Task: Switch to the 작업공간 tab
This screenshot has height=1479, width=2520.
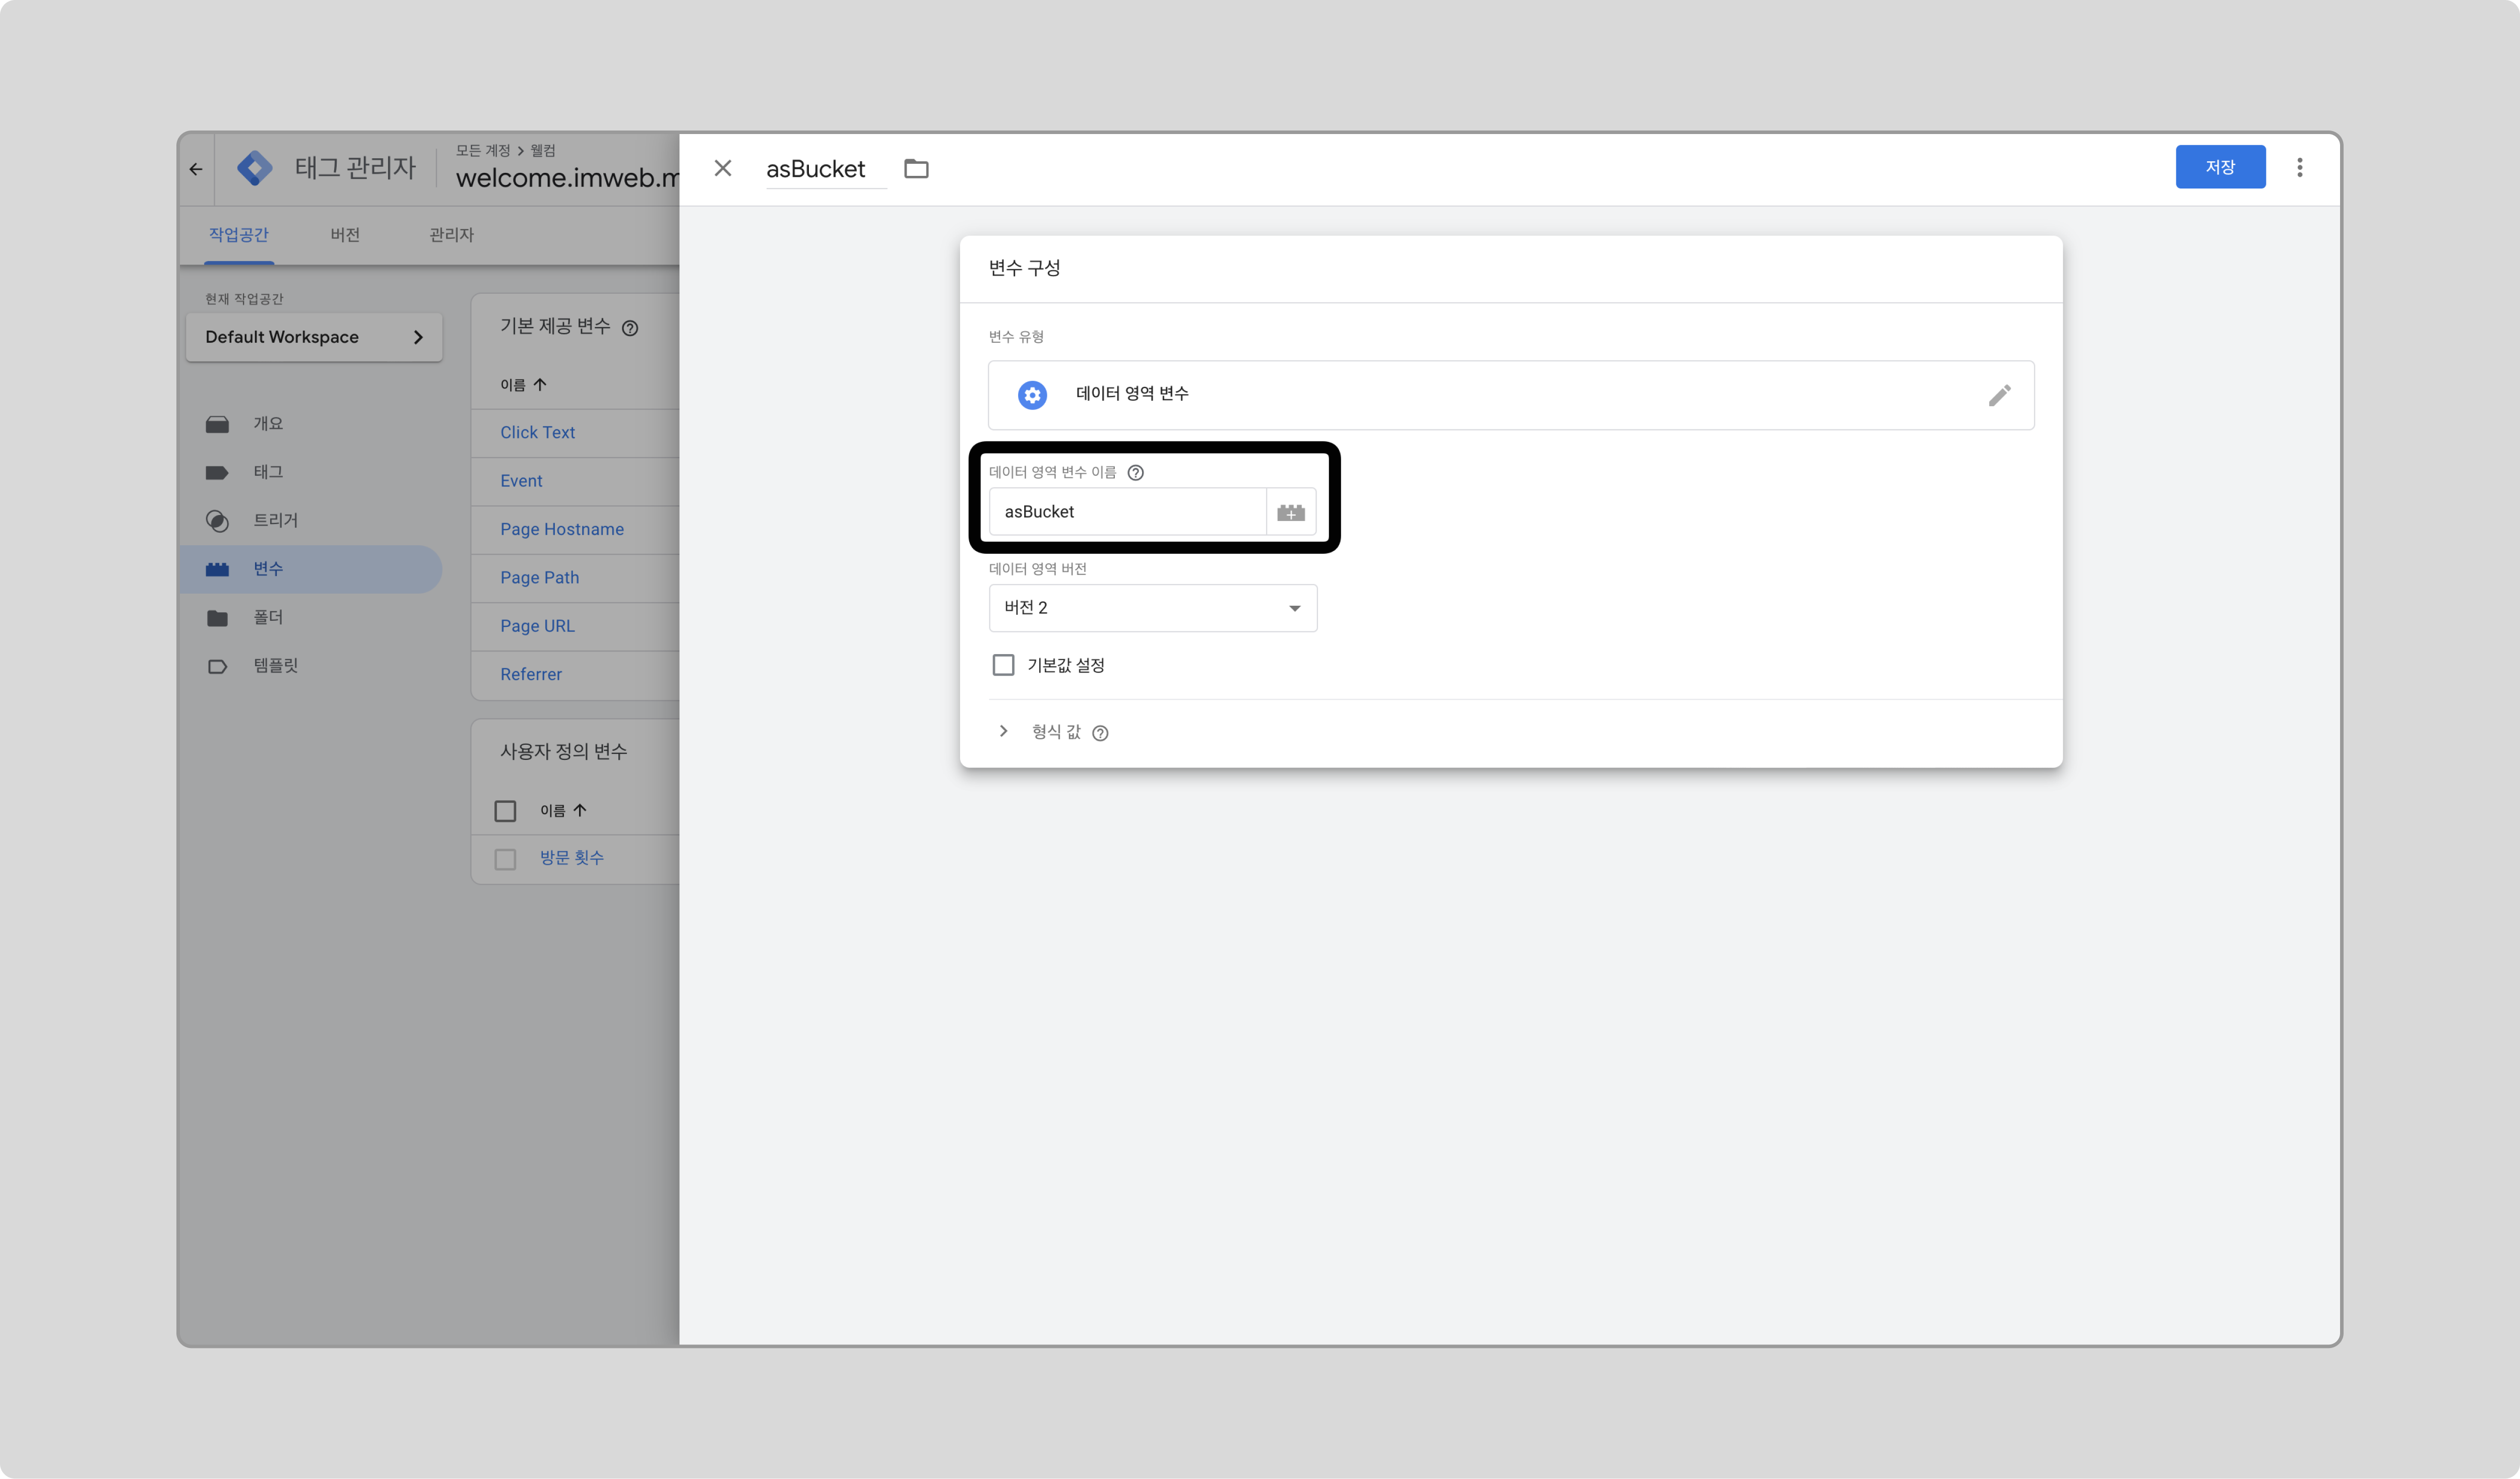Action: tap(238, 235)
